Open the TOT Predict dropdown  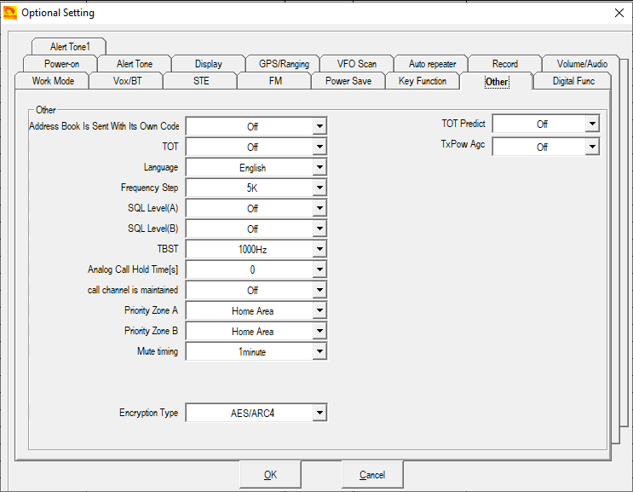592,124
